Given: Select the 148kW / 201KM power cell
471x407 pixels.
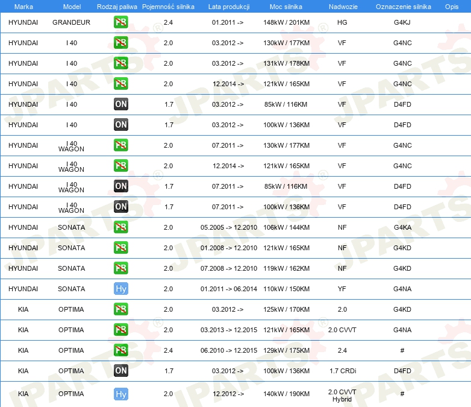Looking at the screenshot, I should (286, 22).
